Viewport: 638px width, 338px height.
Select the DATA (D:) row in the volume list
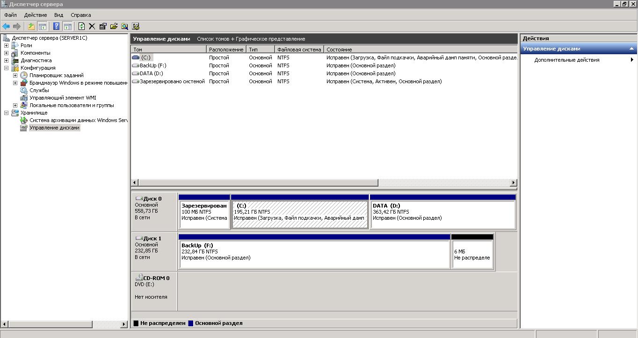click(324, 73)
